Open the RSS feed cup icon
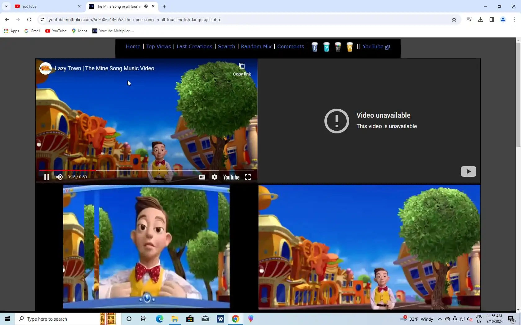 [x=350, y=47]
